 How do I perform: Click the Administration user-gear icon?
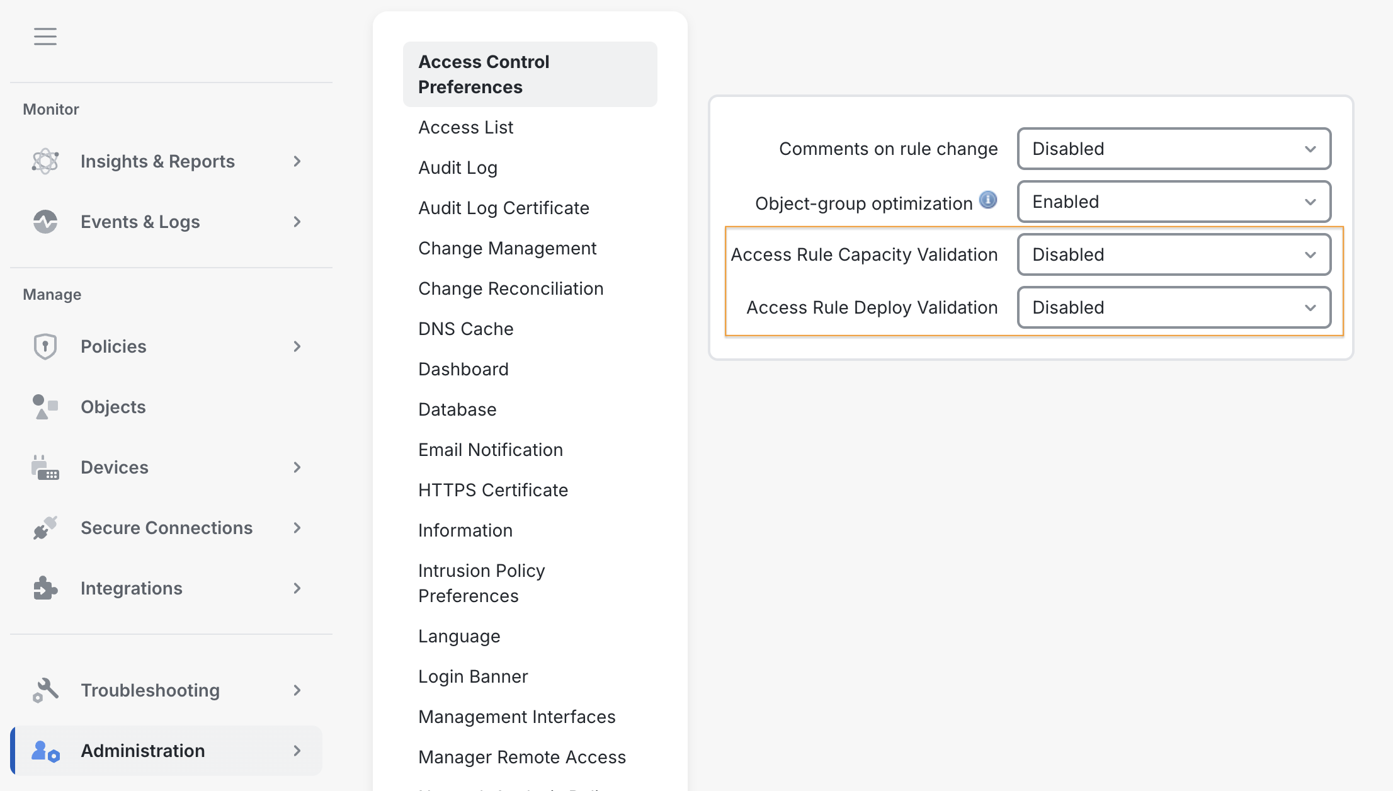(45, 751)
